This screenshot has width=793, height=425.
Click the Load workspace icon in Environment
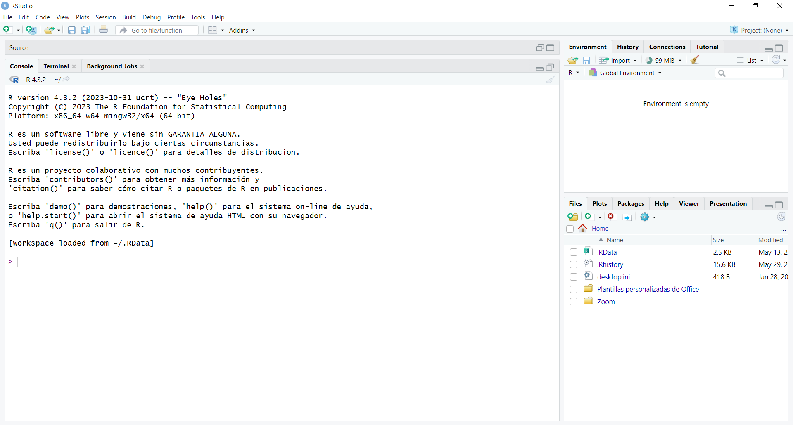click(572, 60)
